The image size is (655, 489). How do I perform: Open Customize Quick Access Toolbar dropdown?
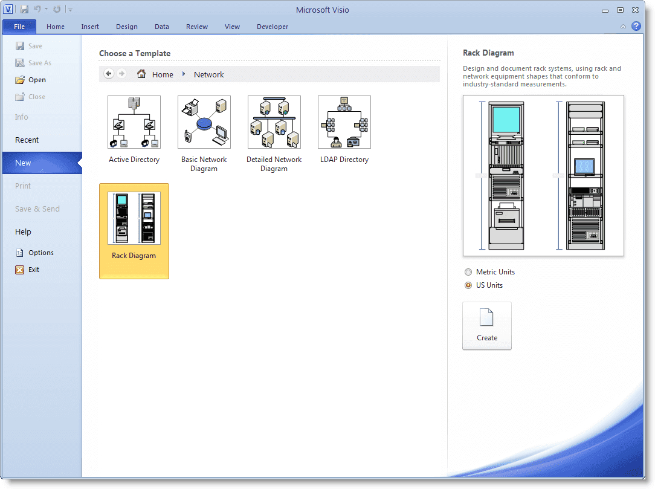coord(71,9)
